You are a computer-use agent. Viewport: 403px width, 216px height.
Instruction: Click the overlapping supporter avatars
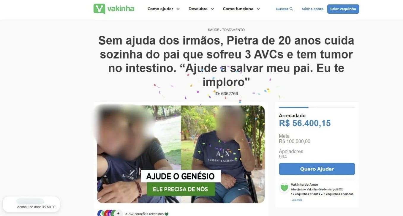point(107,213)
